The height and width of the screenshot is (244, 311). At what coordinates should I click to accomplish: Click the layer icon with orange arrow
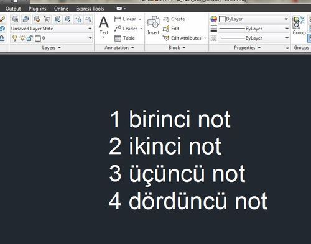pyautogui.click(x=37, y=19)
